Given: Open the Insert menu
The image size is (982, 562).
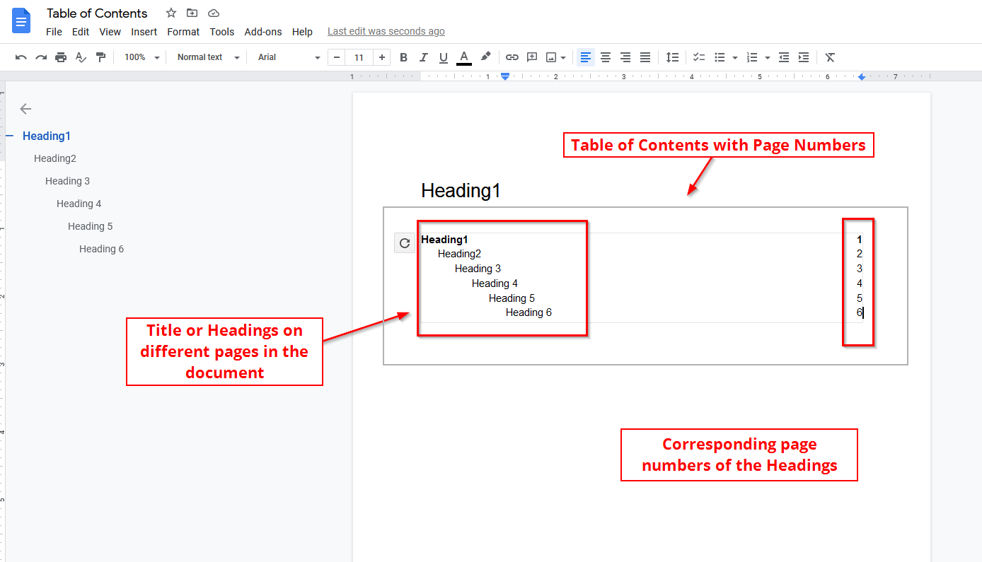Looking at the screenshot, I should (144, 32).
